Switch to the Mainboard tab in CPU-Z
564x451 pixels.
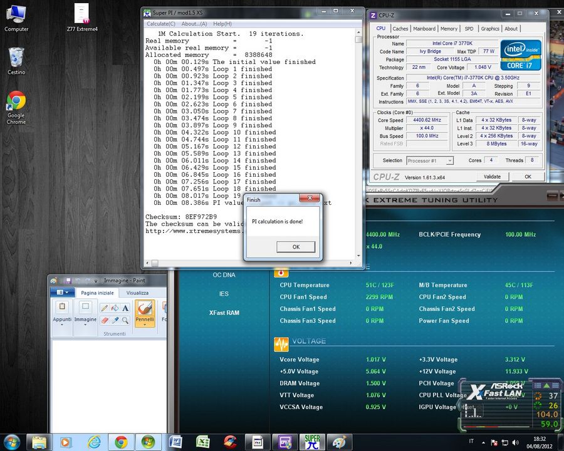pos(424,28)
